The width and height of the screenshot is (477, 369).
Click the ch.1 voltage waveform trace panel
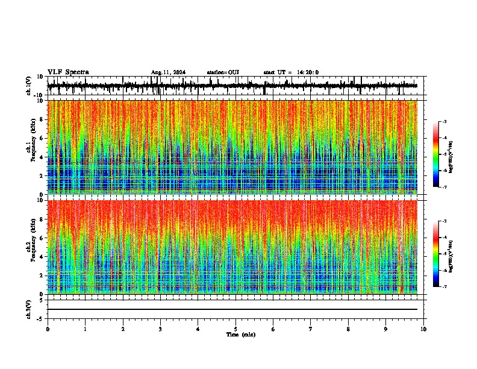coord(235,86)
